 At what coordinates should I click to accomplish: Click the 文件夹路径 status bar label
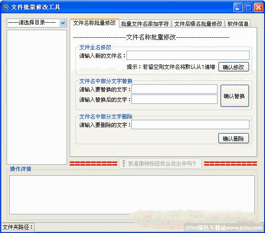click(18, 227)
